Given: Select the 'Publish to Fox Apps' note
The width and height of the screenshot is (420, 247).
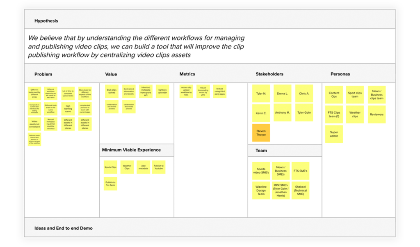Looking at the screenshot, I should coord(110,184).
